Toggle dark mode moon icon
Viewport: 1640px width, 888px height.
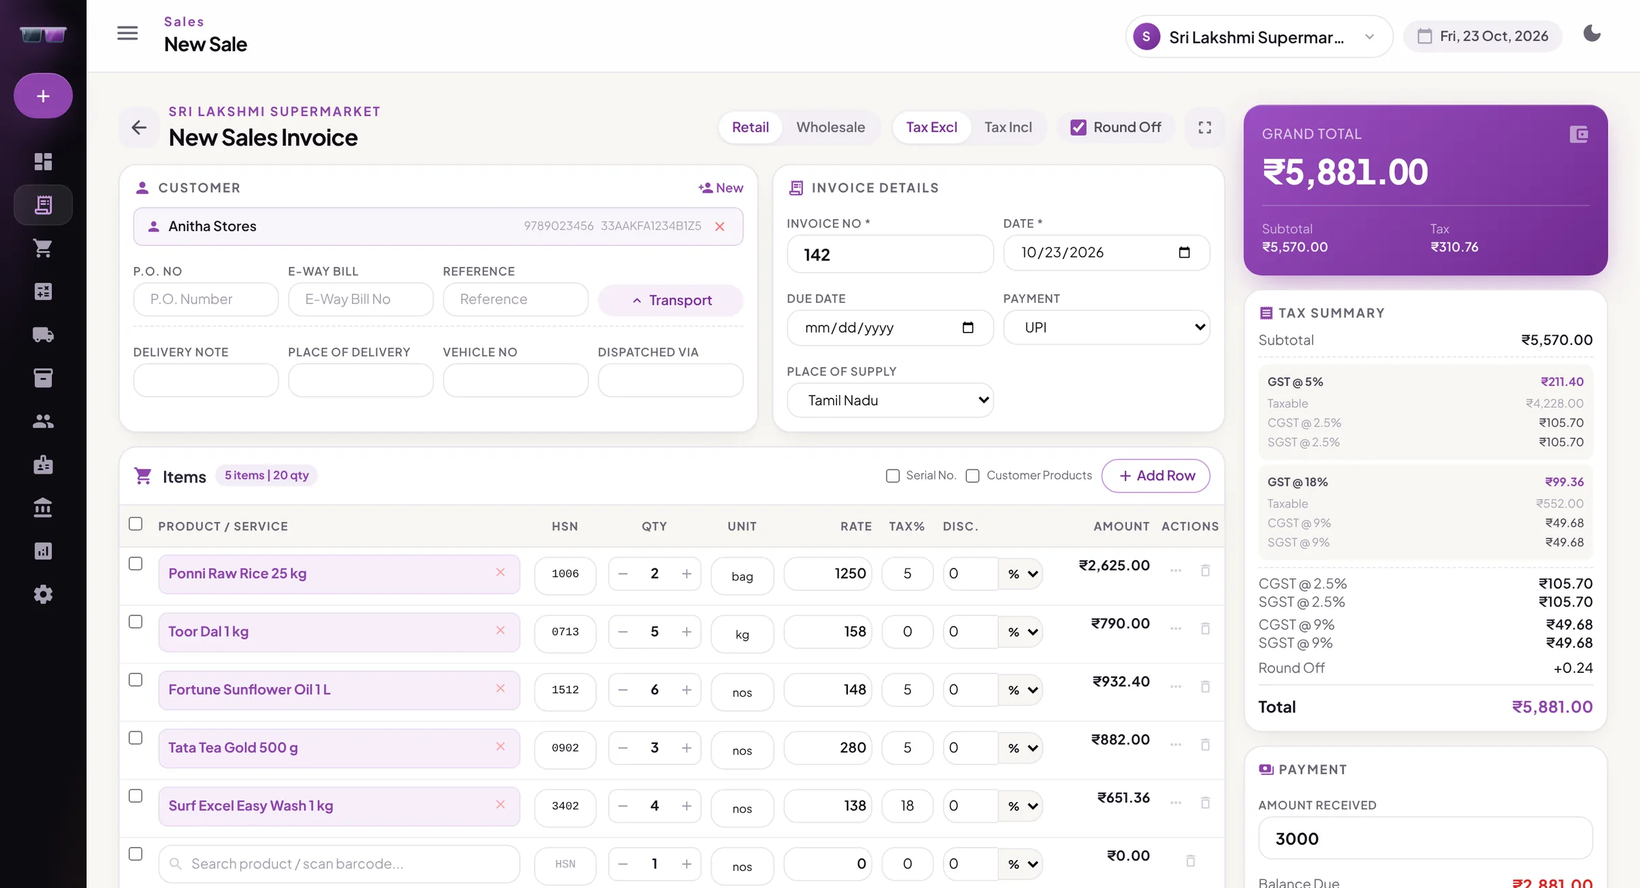[x=1592, y=33]
